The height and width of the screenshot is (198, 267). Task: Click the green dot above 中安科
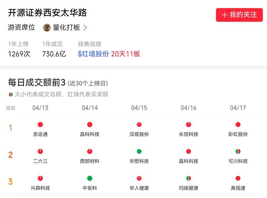(90, 178)
